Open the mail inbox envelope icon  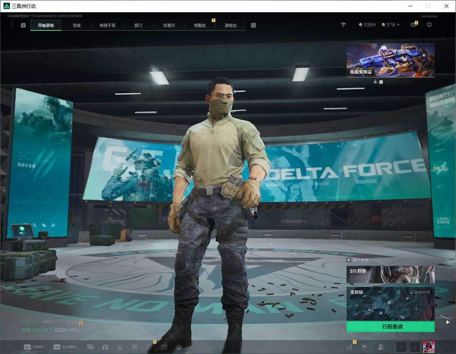pyautogui.click(x=414, y=25)
